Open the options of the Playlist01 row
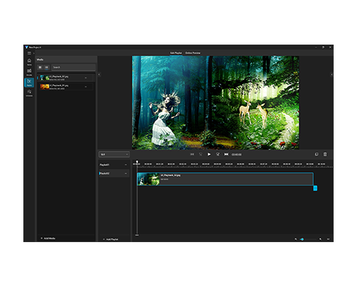The image size is (357, 286). click(126, 165)
